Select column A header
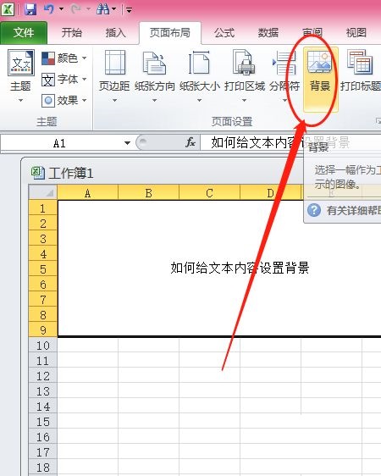Screen dimensions: 381x476 (x=87, y=192)
